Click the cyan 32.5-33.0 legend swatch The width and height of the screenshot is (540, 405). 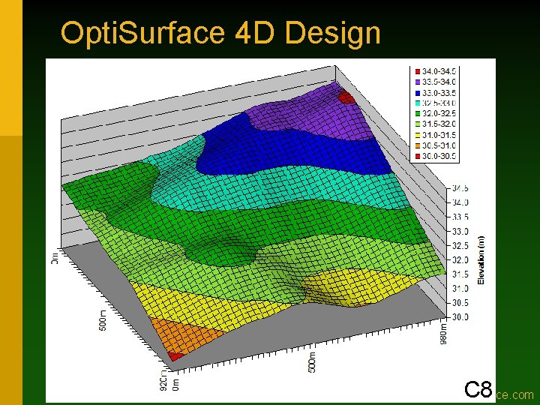click(418, 103)
